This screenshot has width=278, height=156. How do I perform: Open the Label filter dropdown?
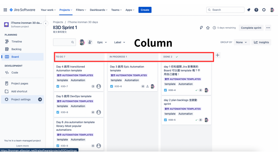(119, 42)
